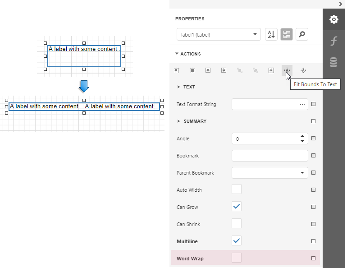Expand the Summary property group
This screenshot has height=268, width=347.
pos(179,121)
